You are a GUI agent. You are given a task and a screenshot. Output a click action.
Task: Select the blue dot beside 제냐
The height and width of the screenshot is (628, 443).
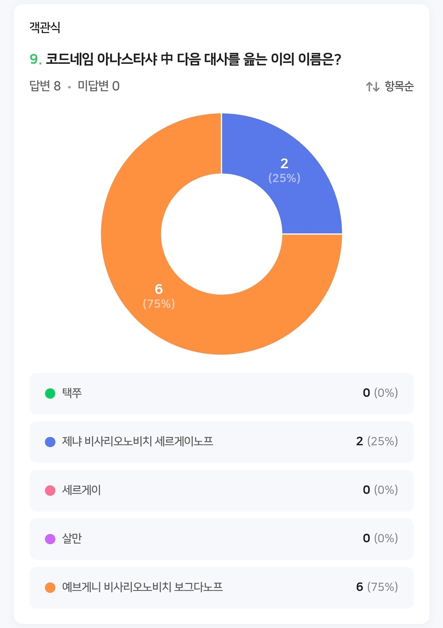50,442
